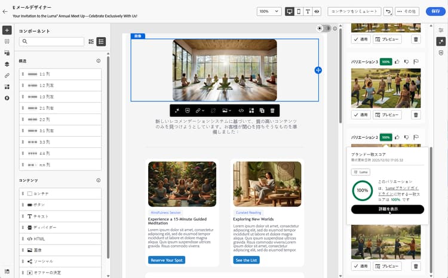Open source code icon in image toolbar

pyautogui.click(x=241, y=110)
